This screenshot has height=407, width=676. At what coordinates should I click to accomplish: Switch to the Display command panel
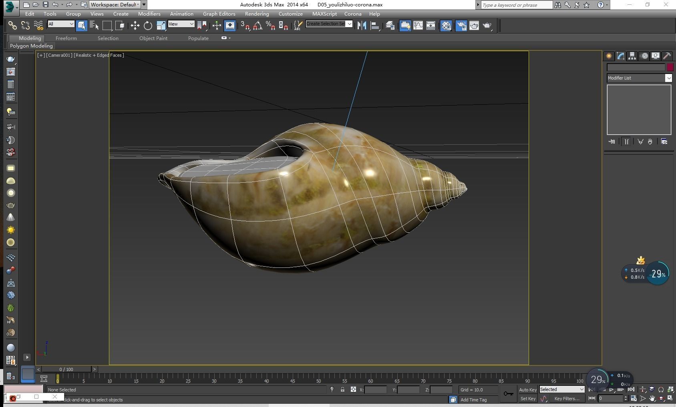(656, 56)
